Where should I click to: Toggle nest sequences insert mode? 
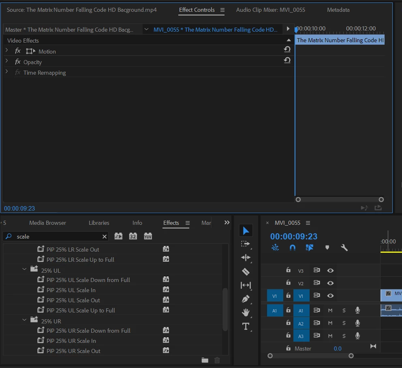pos(275,247)
